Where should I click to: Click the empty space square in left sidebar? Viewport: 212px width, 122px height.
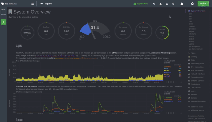4,12
